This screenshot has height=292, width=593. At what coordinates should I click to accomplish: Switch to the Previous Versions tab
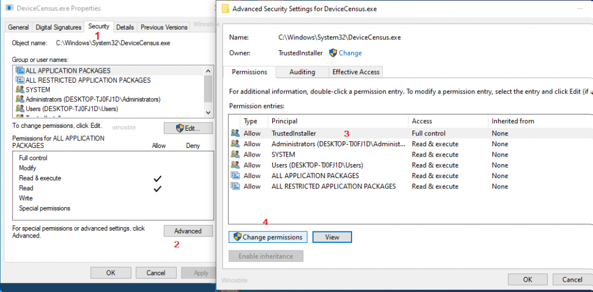click(x=164, y=27)
